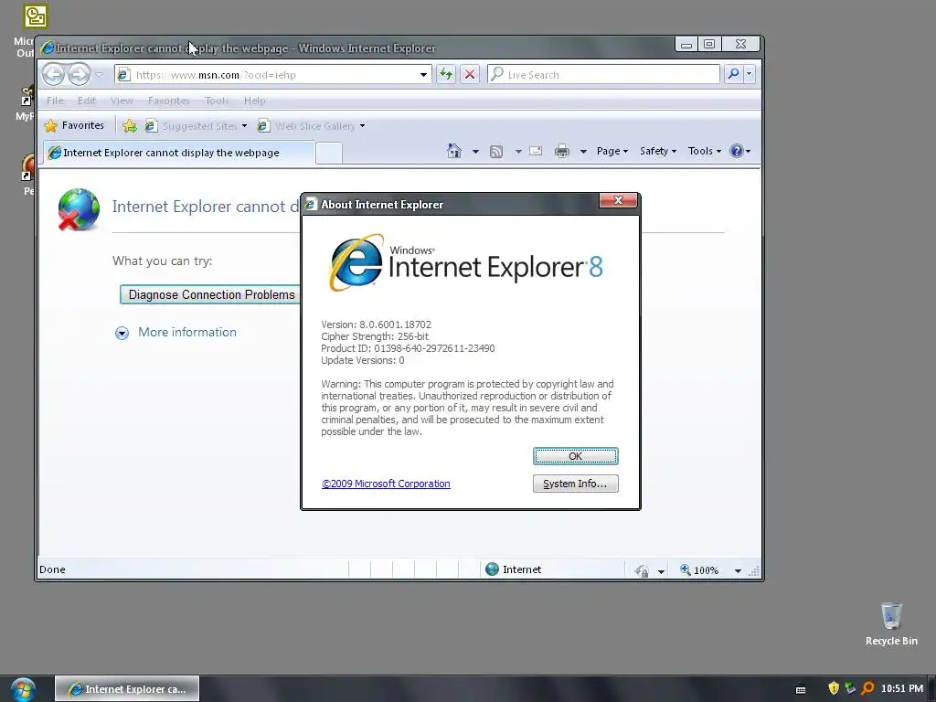
Task: Open search provider options dropdown arrow
Action: tap(750, 75)
